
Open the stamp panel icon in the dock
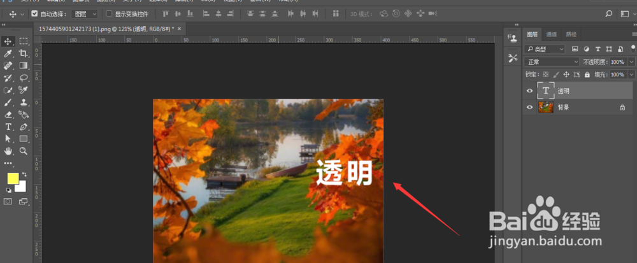pyautogui.click(x=513, y=39)
